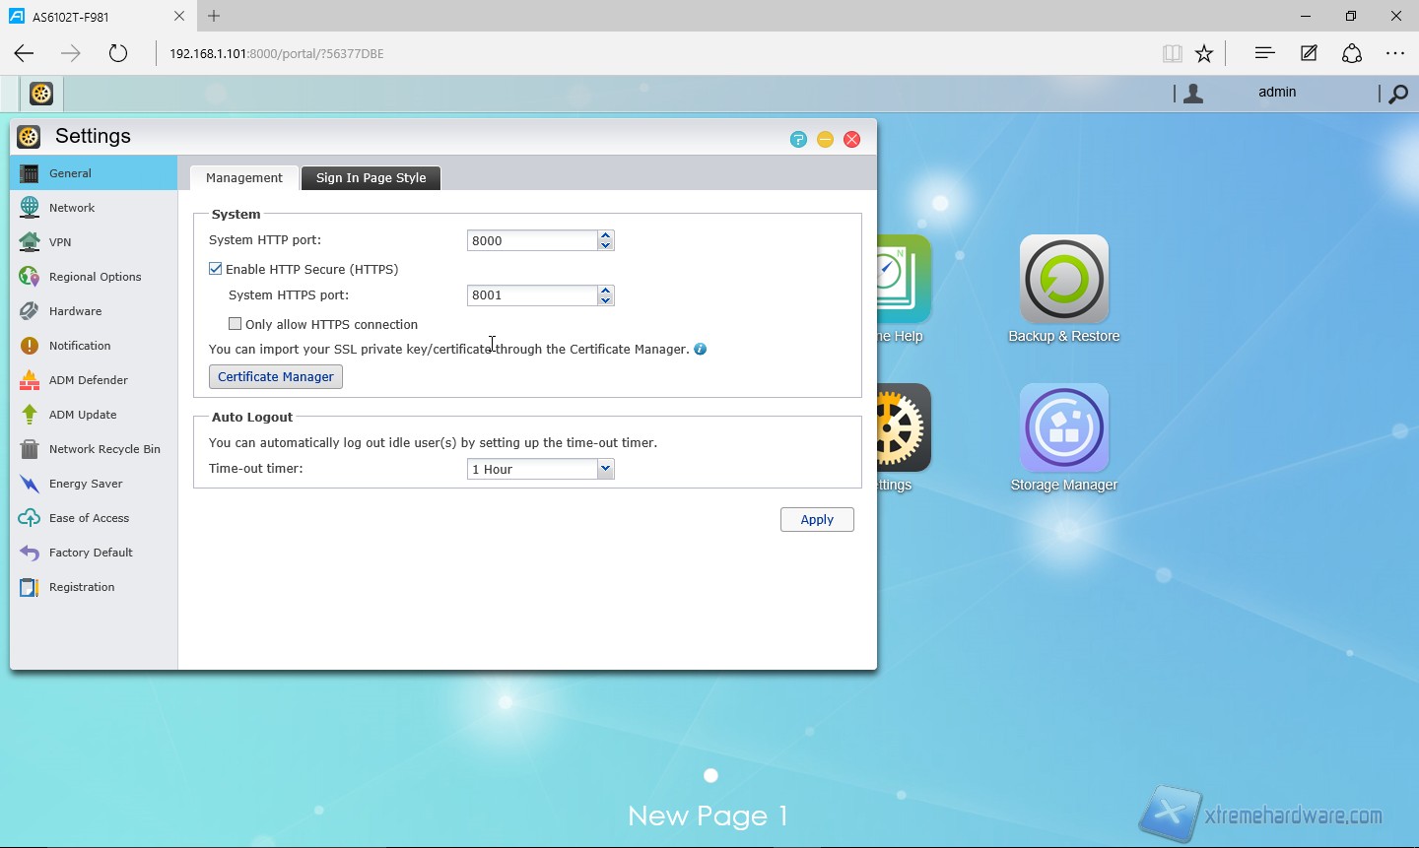Select Network Recycle Bin settings
The width and height of the screenshot is (1419, 848).
(103, 449)
